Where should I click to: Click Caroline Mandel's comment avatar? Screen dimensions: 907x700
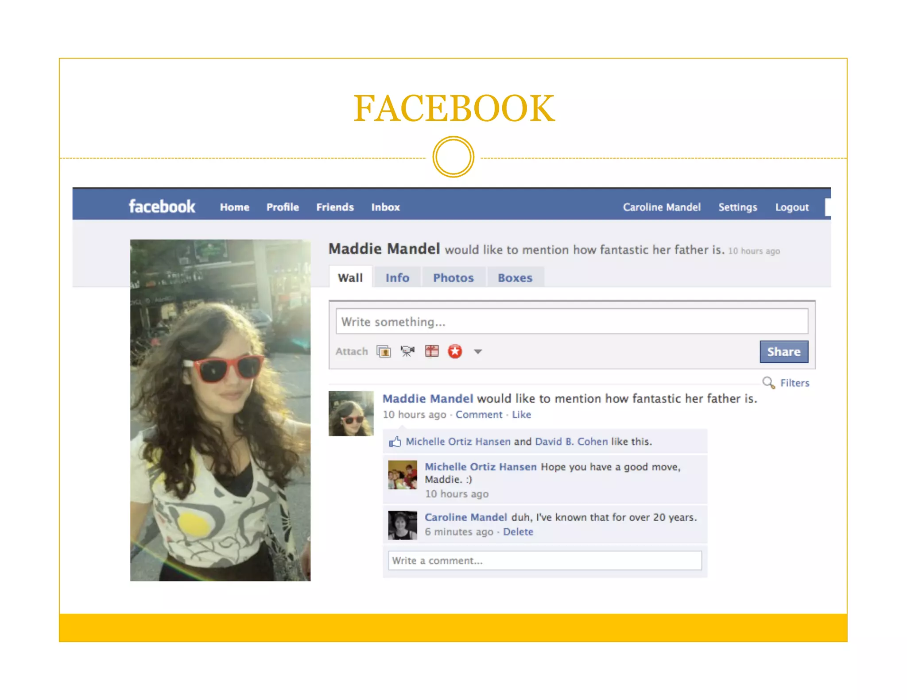pos(403,525)
